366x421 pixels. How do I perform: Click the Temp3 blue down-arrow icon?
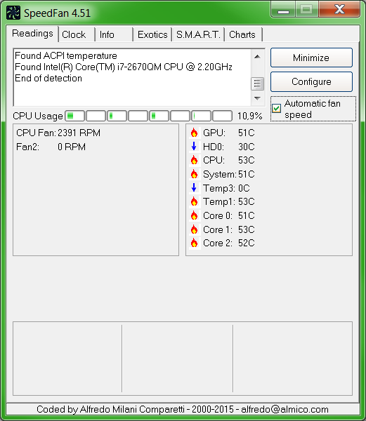click(194, 187)
